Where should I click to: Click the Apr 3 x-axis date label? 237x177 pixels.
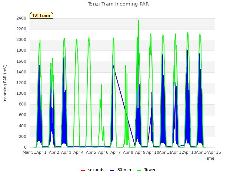click(x=66, y=152)
